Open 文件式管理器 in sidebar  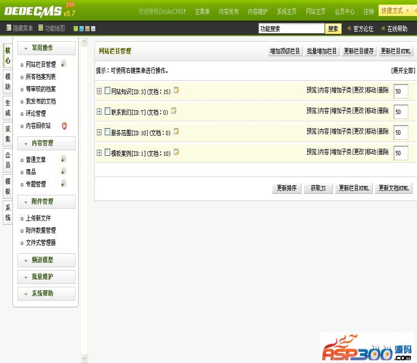point(41,243)
